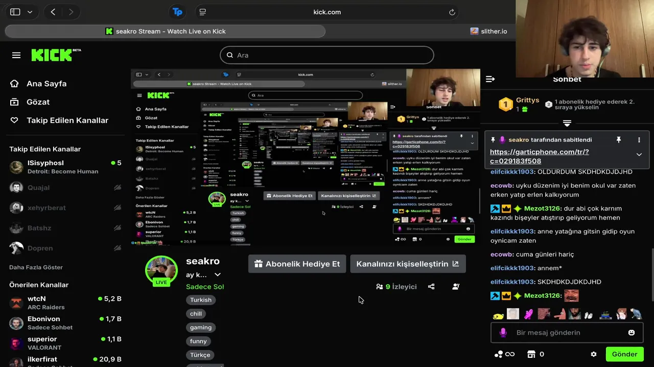Select the chill tag
The image size is (654, 367).
click(x=196, y=313)
